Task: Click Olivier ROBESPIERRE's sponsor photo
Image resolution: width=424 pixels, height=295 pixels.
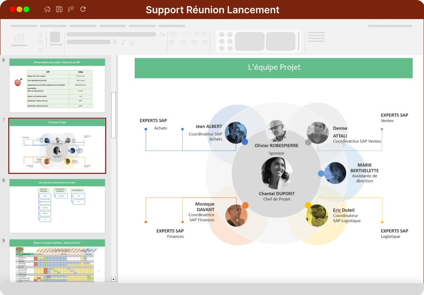Action: tap(277, 131)
